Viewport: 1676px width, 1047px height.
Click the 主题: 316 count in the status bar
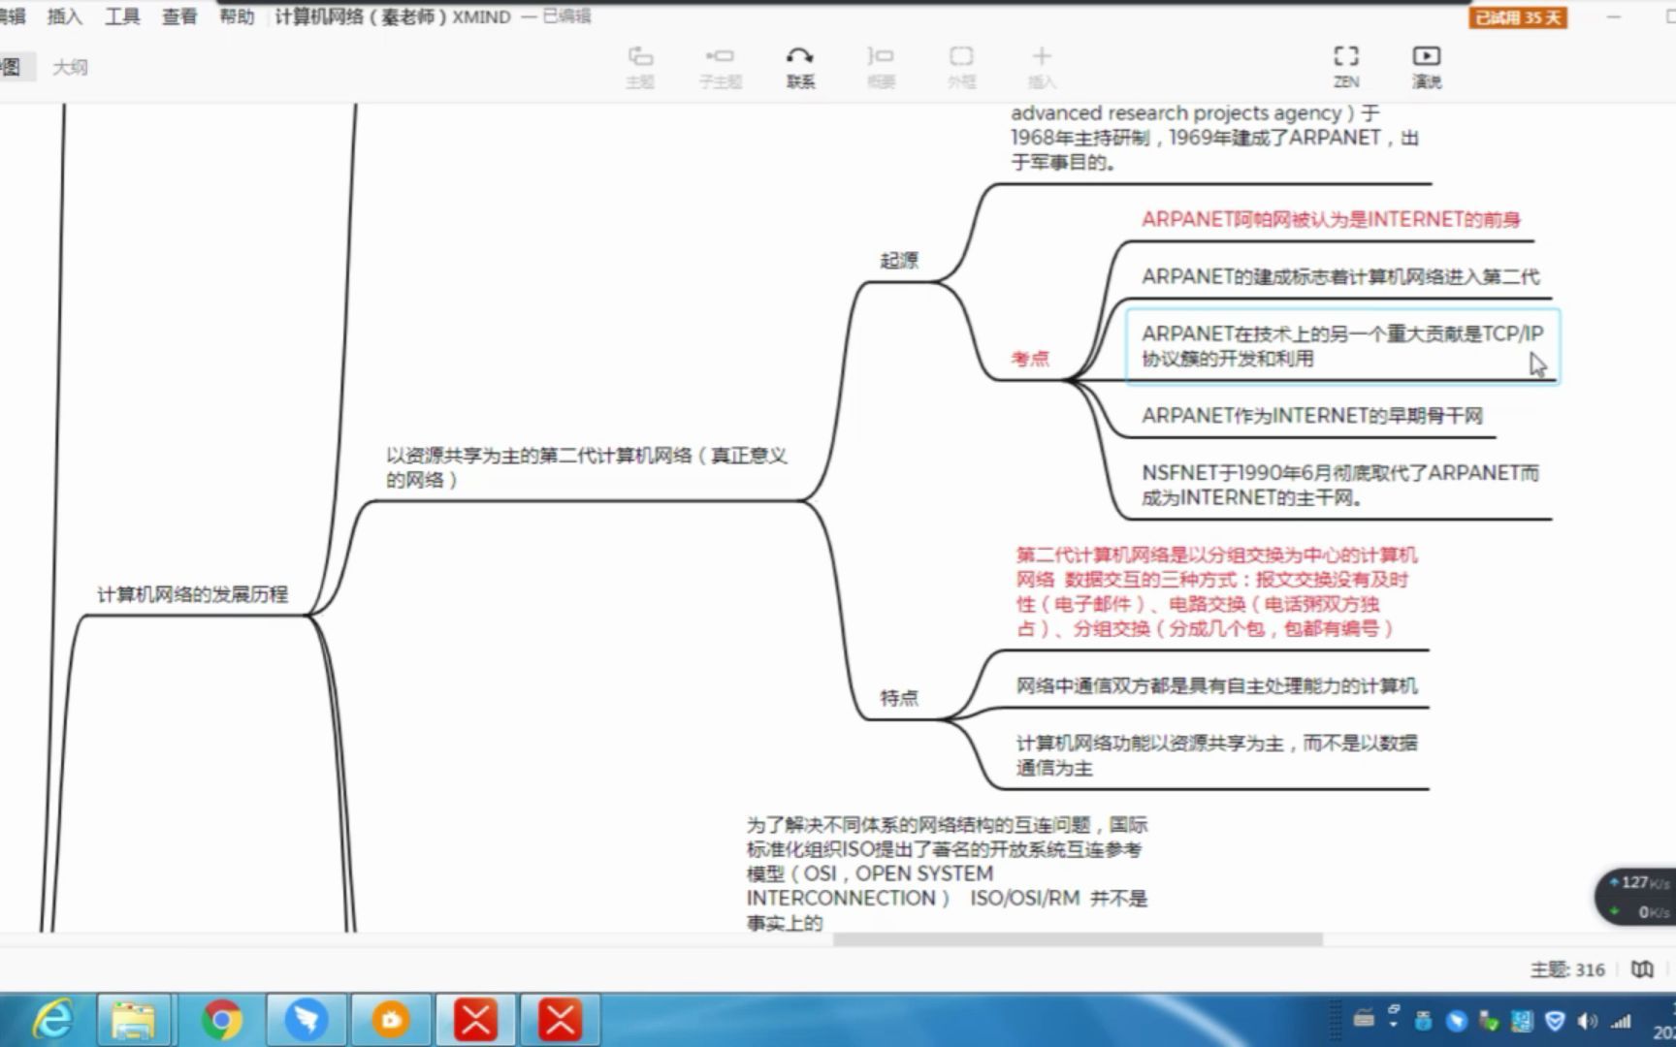pos(1567,969)
